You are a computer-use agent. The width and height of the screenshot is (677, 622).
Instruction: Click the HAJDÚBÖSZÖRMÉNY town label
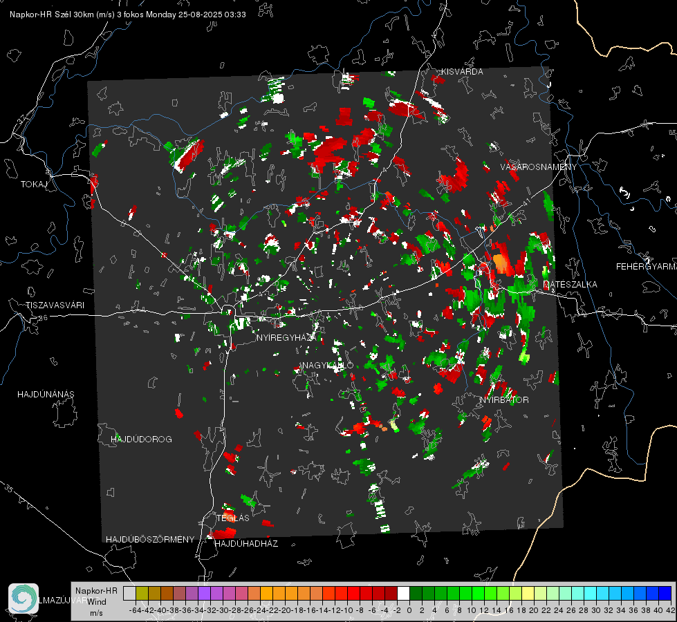[x=150, y=540]
